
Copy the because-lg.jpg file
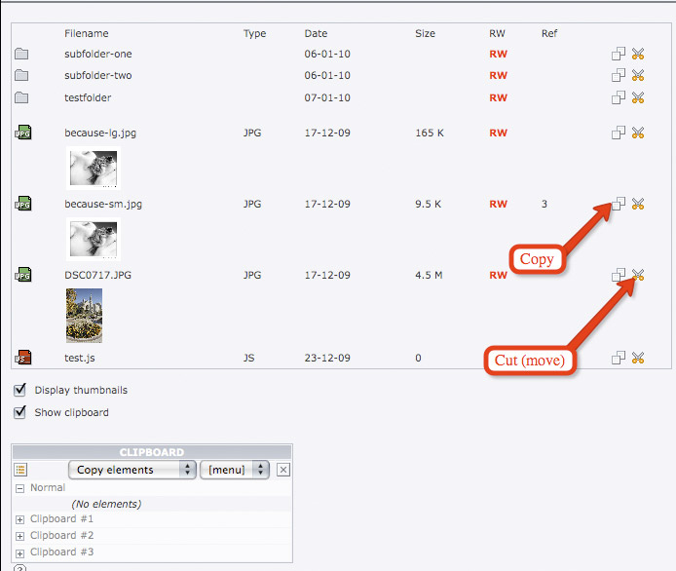[618, 133]
